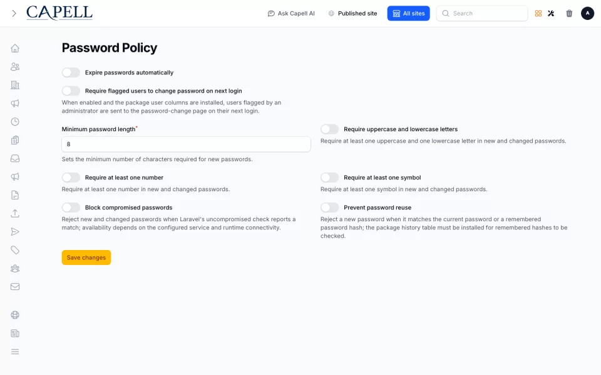The width and height of the screenshot is (601, 375).
Task: Enable Require at least one symbol
Action: pyautogui.click(x=330, y=177)
